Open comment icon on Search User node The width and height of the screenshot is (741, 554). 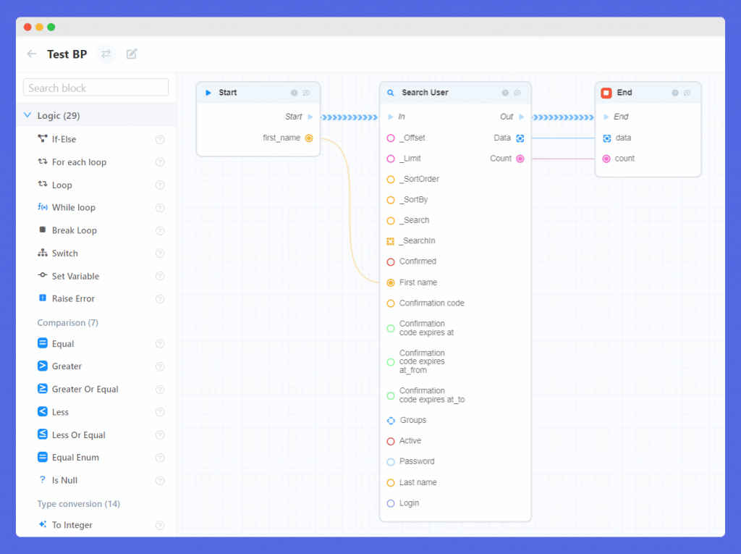click(x=517, y=93)
